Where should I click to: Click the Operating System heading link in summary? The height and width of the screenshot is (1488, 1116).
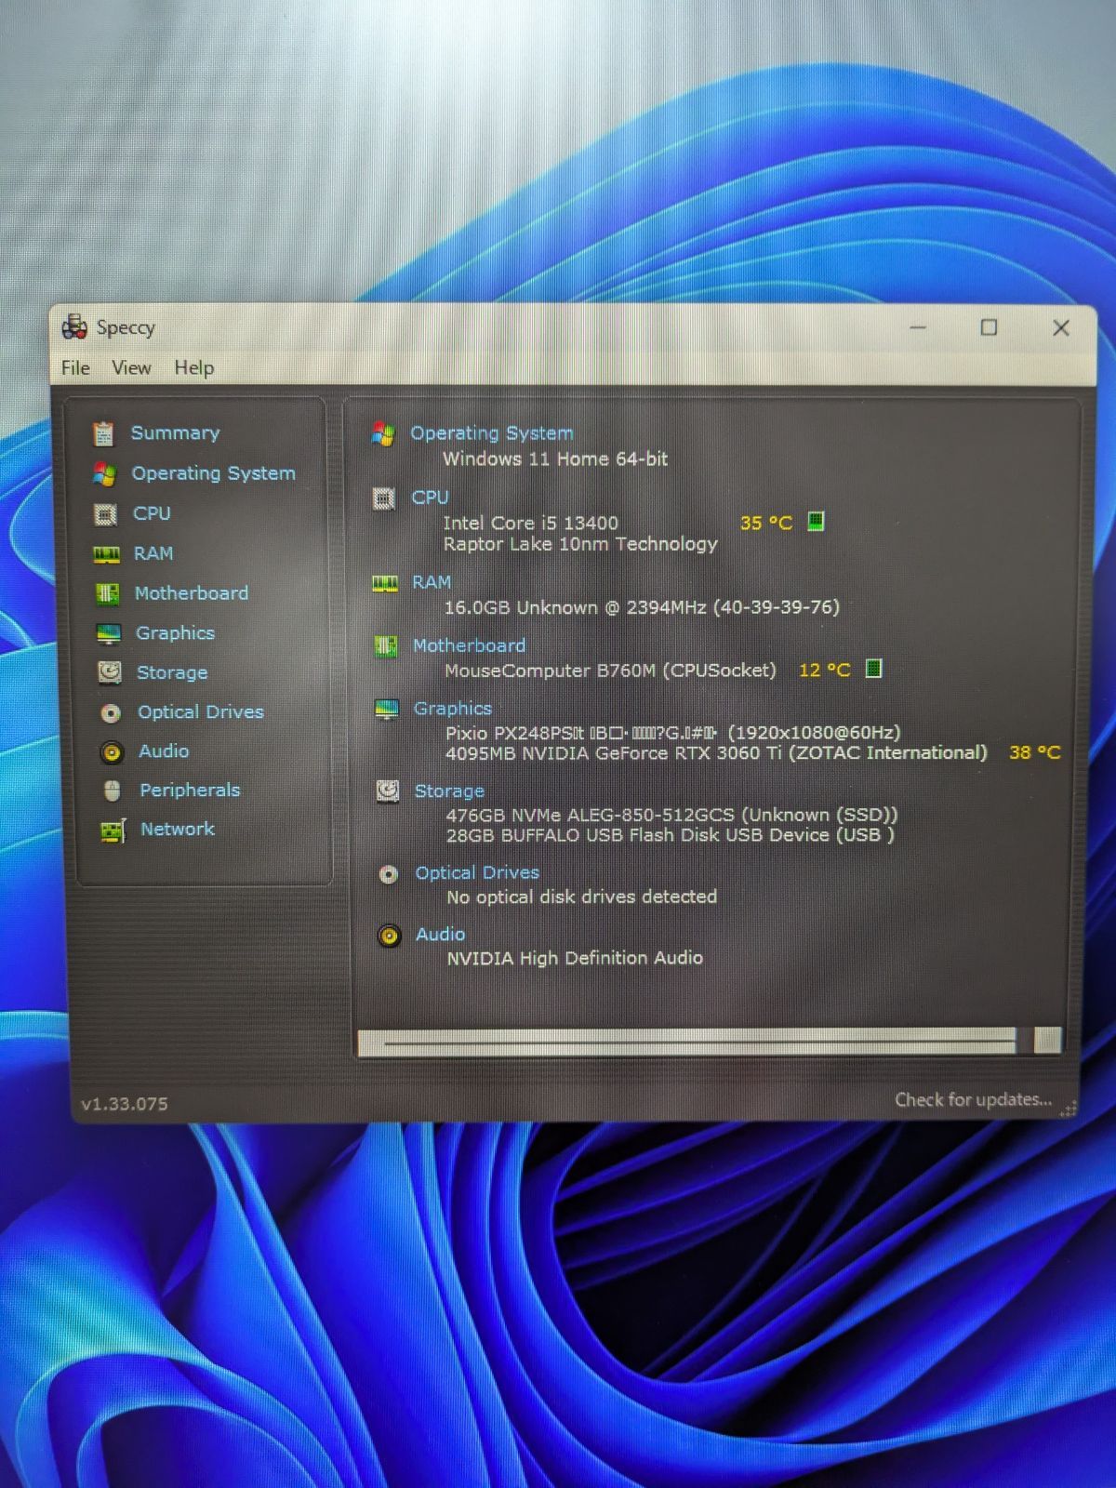tap(492, 433)
